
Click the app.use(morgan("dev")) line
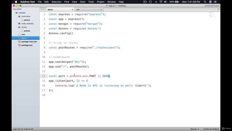coord(67,62)
